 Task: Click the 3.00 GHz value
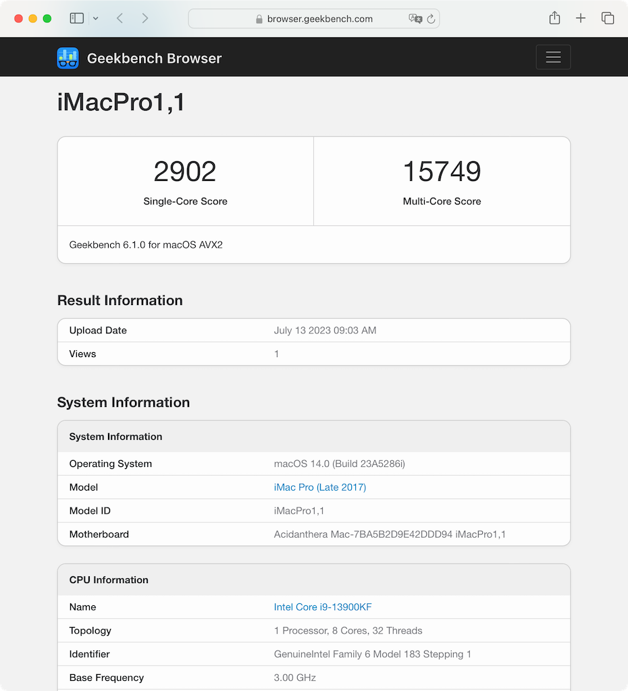[x=295, y=678]
